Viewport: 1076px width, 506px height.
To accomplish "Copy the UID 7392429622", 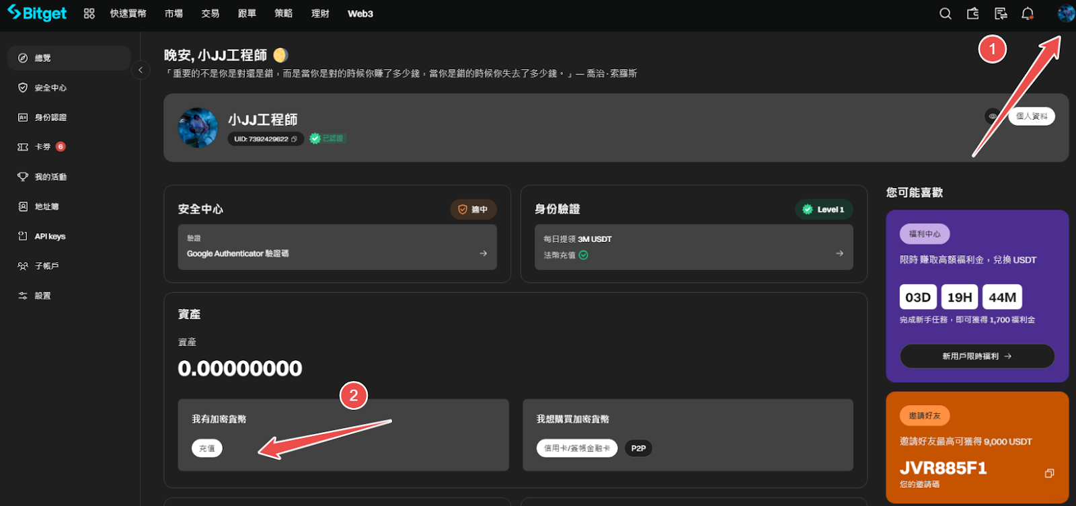I will [x=294, y=139].
